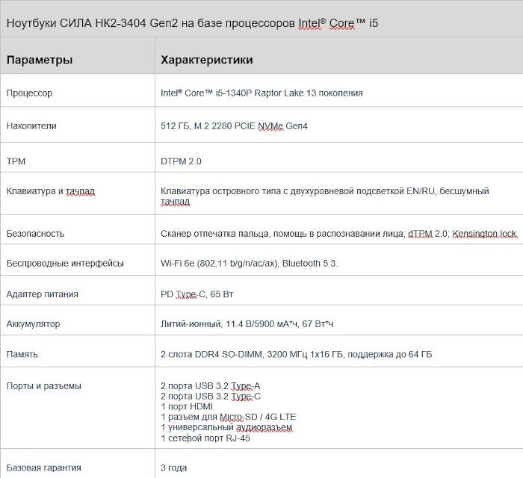The height and width of the screenshot is (478, 523).
Task: Click the "PD Type-C, 65 Вт" cell
Action: click(196, 294)
